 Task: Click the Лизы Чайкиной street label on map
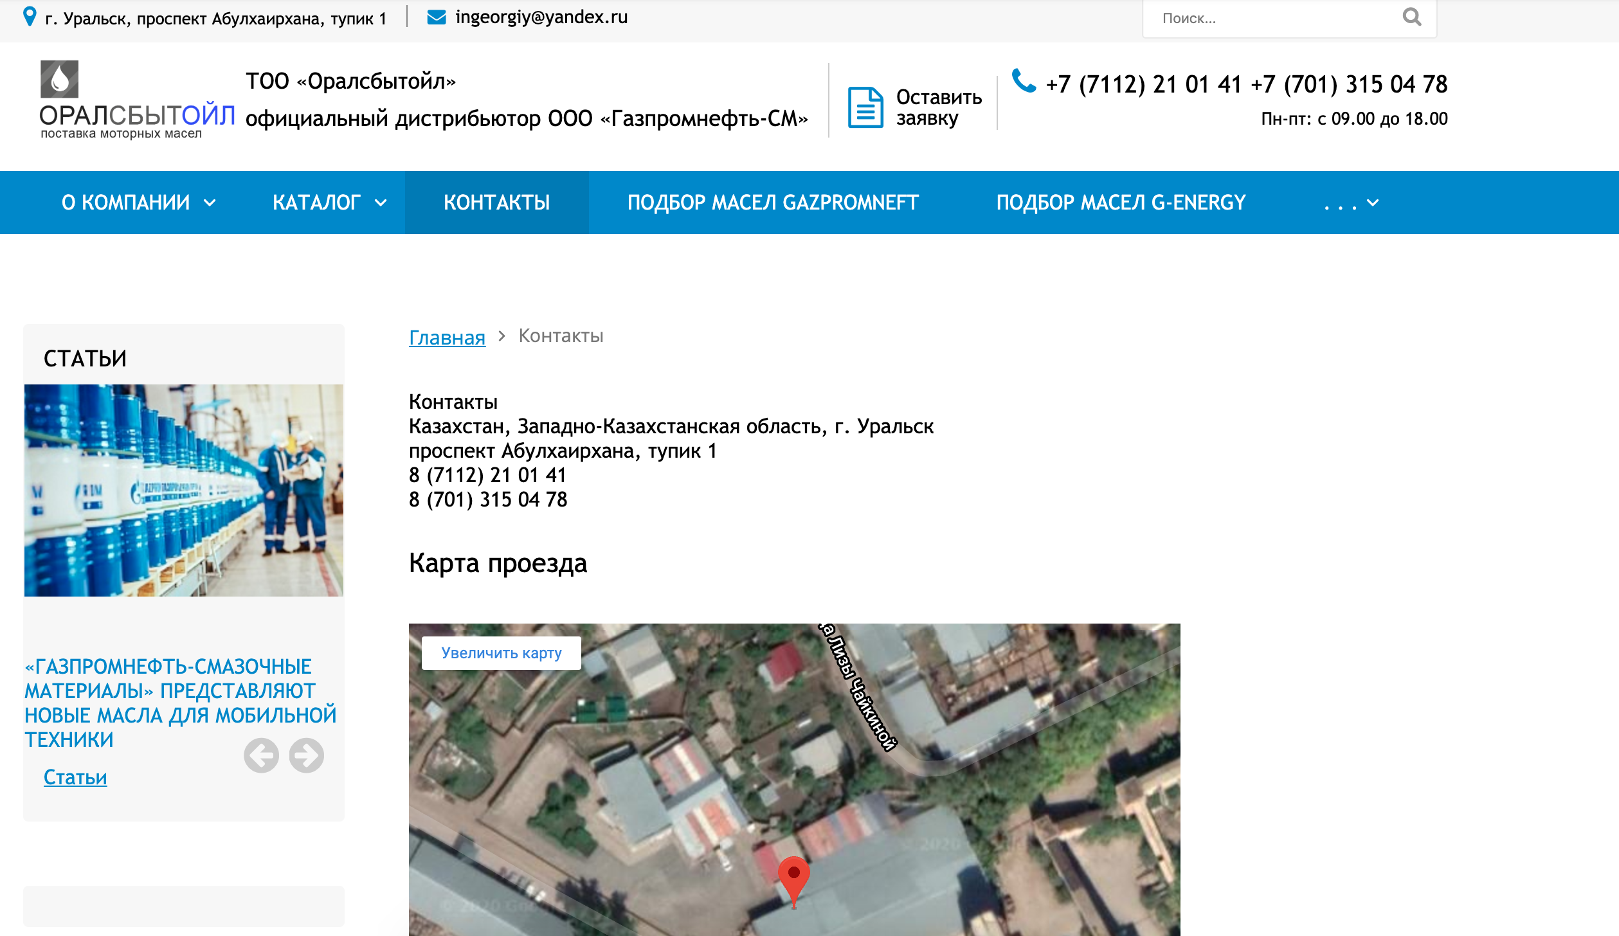click(858, 686)
